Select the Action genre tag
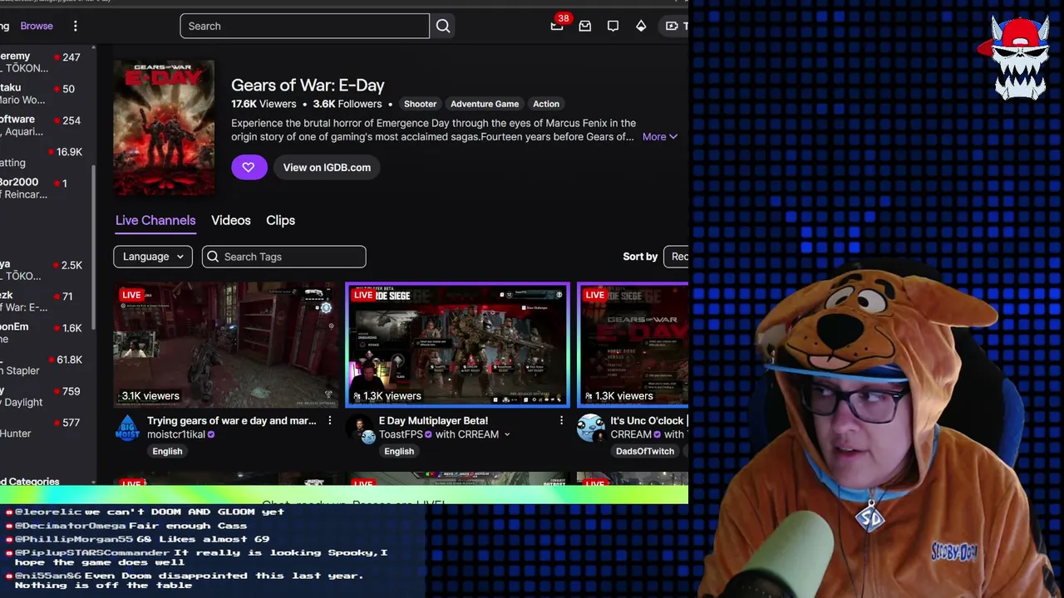Viewport: 1064px width, 598px height. (x=546, y=104)
